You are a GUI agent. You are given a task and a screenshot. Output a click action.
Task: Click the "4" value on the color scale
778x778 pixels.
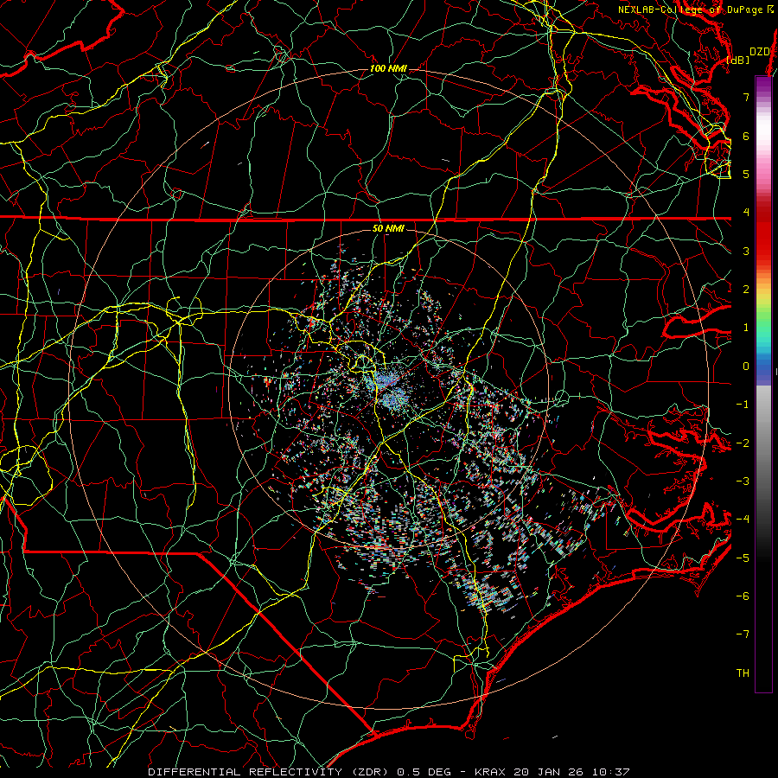pyautogui.click(x=746, y=213)
